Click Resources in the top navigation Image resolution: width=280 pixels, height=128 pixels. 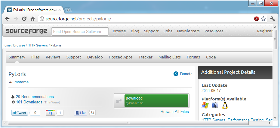214,31
